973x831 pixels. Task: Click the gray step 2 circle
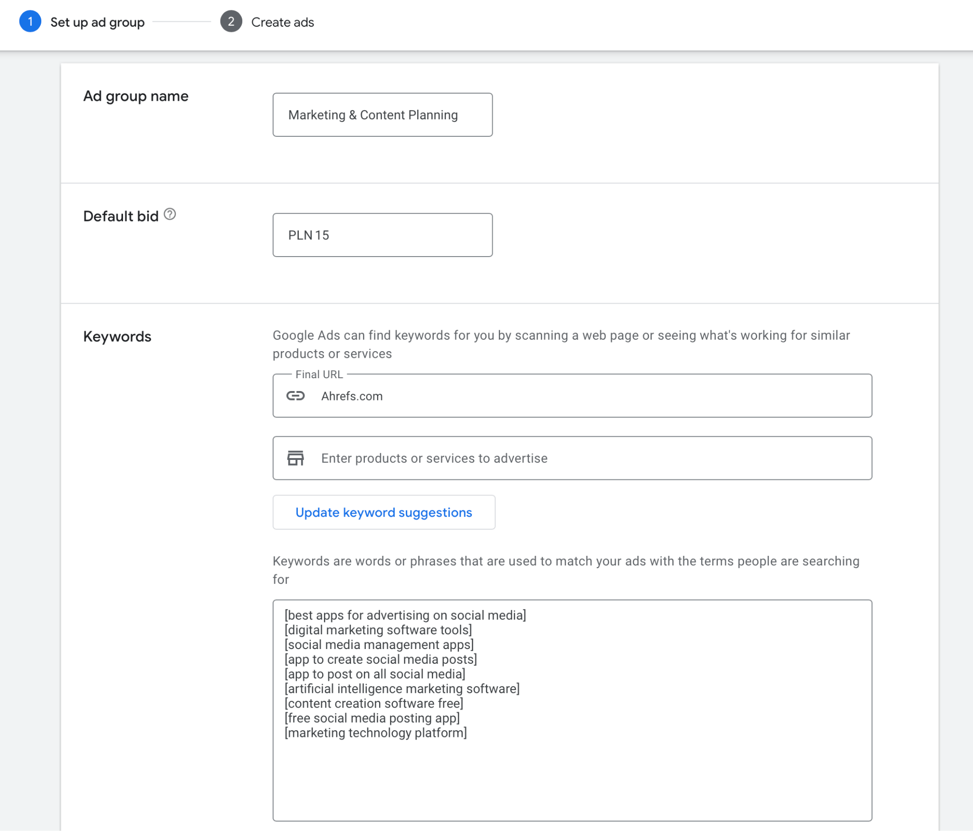[x=231, y=22]
